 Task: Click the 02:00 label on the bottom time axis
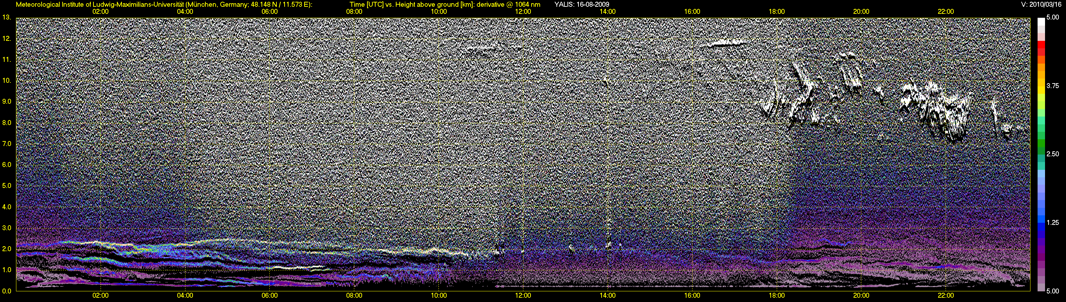101,295
